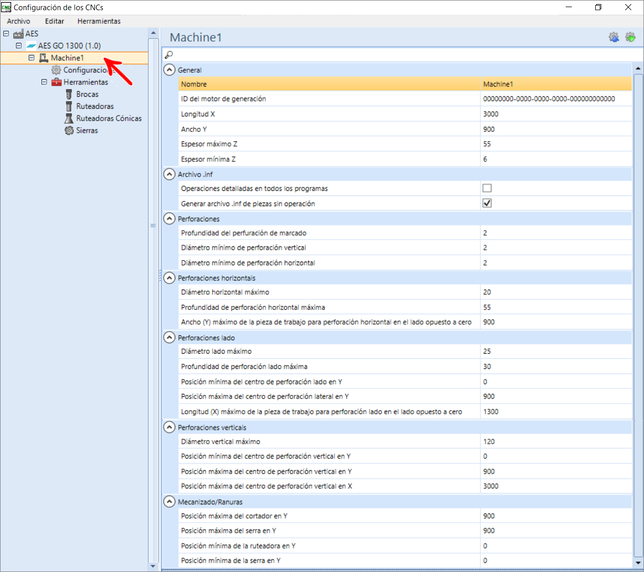
Task: Select Sierras in the tree
Action: 87,131
